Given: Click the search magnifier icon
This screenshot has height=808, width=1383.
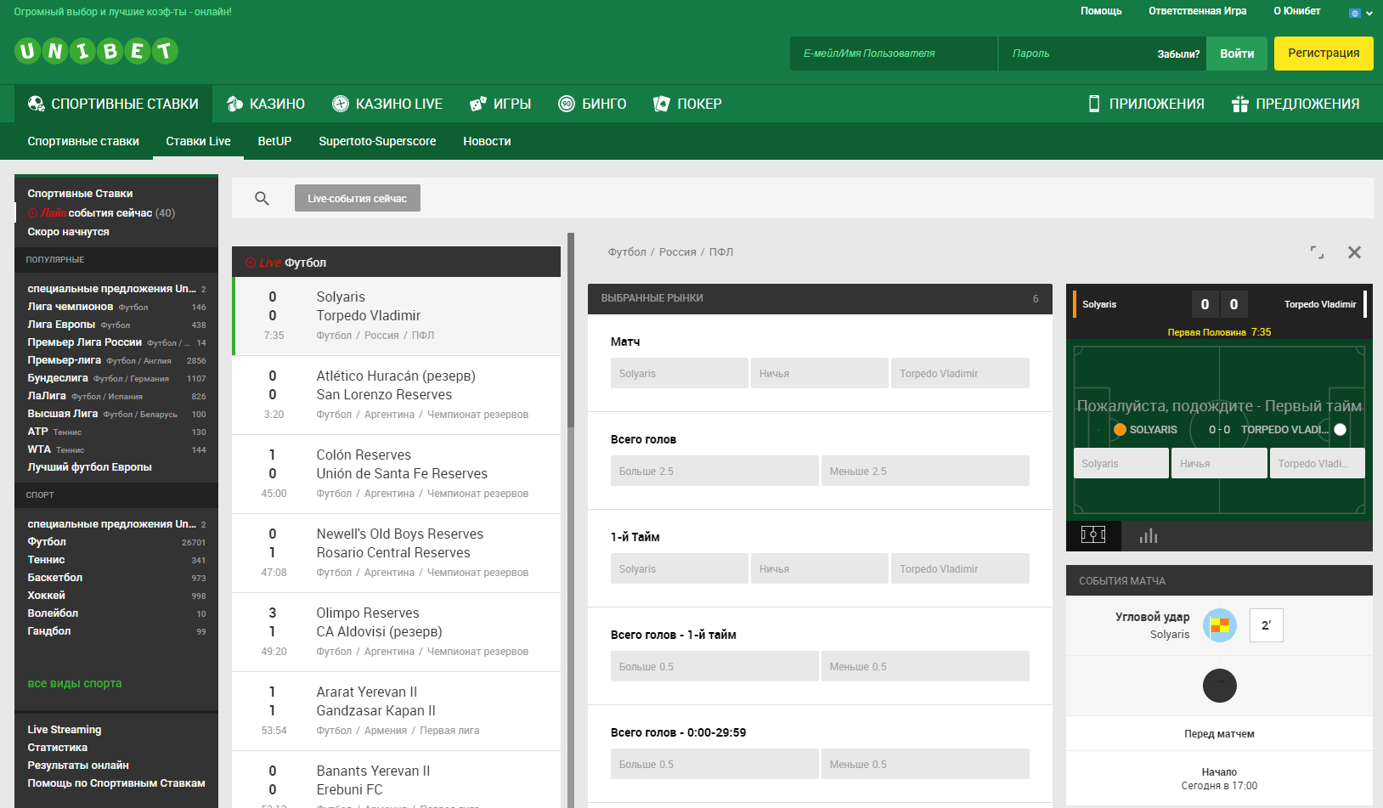Looking at the screenshot, I should coord(262,198).
